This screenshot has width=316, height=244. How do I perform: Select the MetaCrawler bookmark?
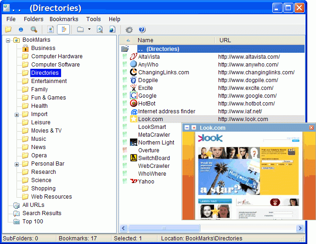coord(154,135)
